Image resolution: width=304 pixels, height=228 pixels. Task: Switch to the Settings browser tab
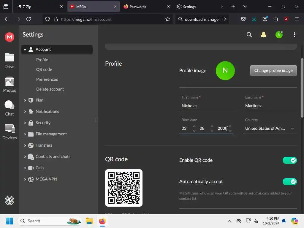(200, 7)
